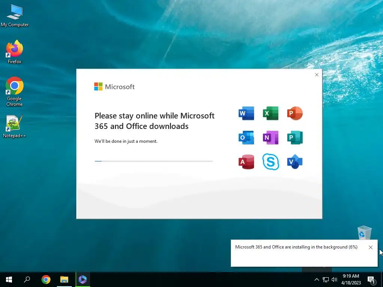Select the Notepad++ desktop shortcut
The height and width of the screenshot is (287, 383).
click(15, 126)
